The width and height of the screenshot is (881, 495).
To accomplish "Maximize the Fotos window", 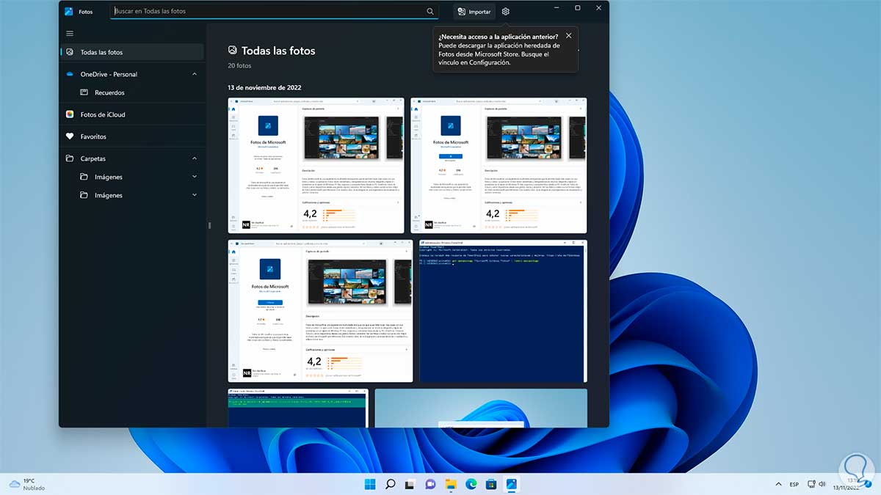I will point(578,7).
